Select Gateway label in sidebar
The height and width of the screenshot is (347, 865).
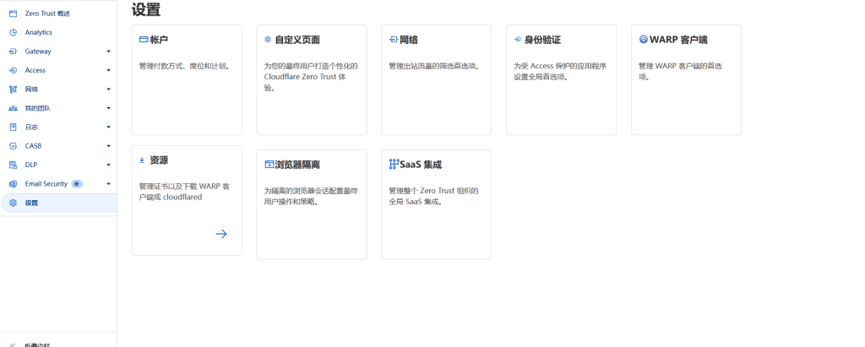tap(38, 52)
